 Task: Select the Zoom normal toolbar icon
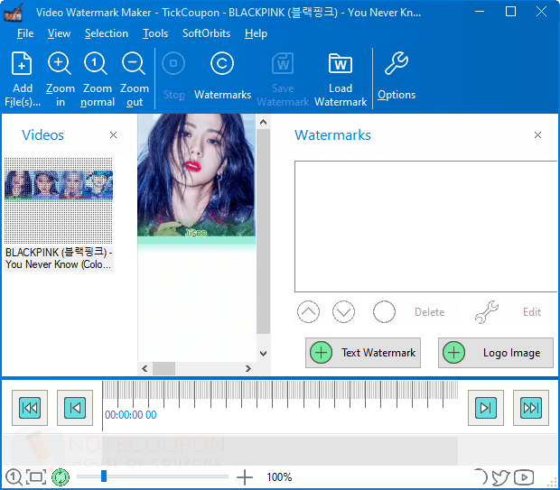(x=96, y=63)
